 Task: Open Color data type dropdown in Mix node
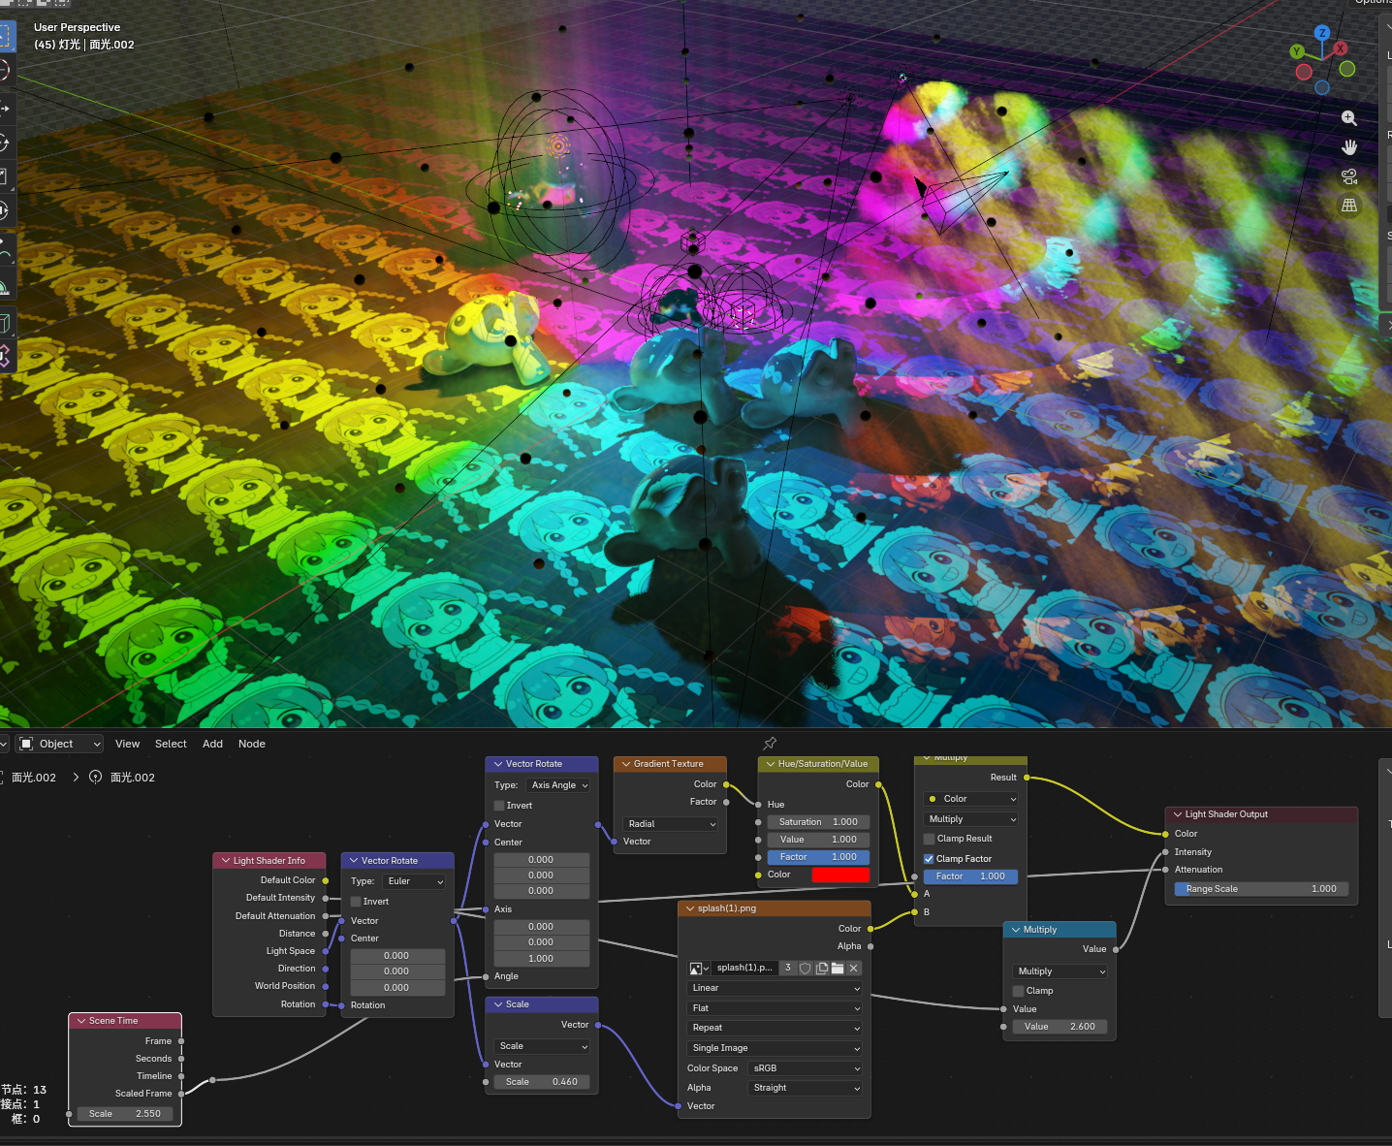[970, 799]
